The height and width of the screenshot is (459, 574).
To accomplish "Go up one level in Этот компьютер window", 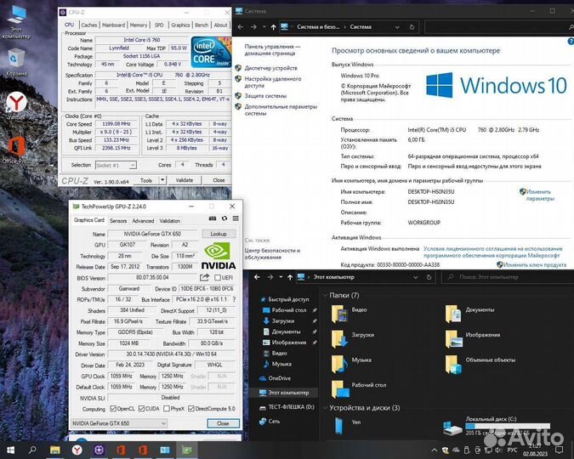I will tap(290, 277).
